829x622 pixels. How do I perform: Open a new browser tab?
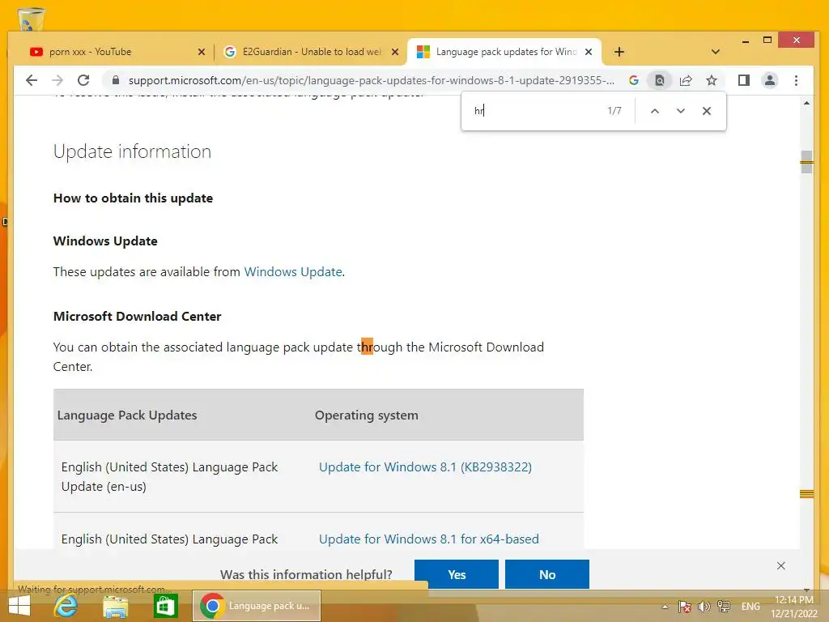(619, 52)
